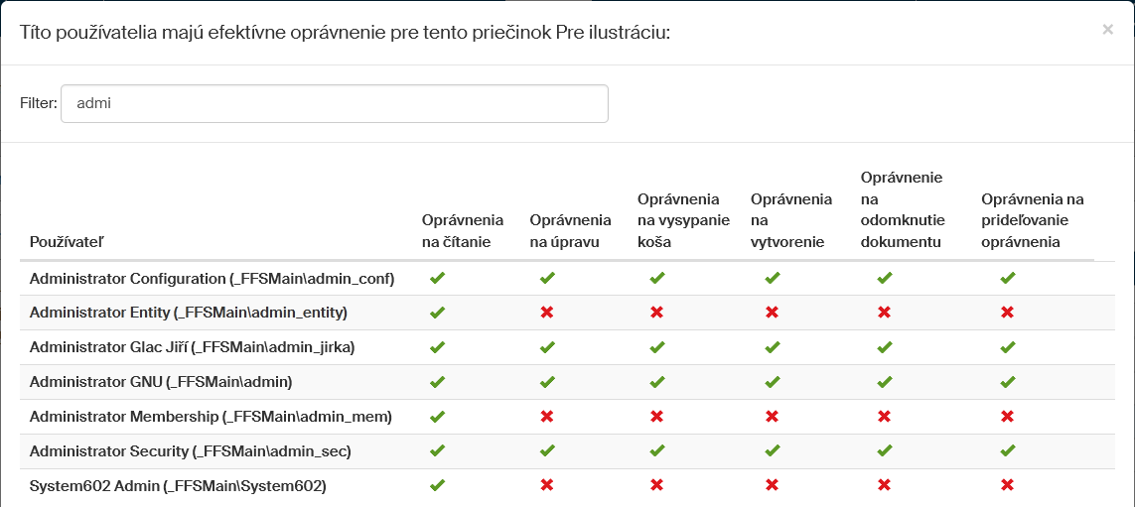Click the green unlock-document checkmark for Administrator Configuration
Screen dimensions: 1135x507
coord(884,278)
